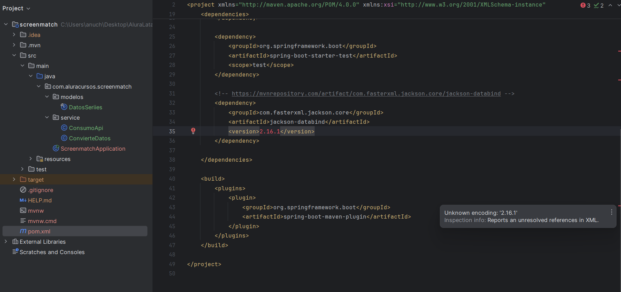Click the resources folder icon

point(40,159)
